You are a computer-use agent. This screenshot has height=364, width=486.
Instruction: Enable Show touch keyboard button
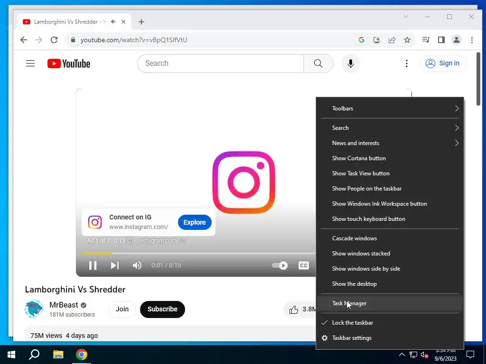point(390,219)
